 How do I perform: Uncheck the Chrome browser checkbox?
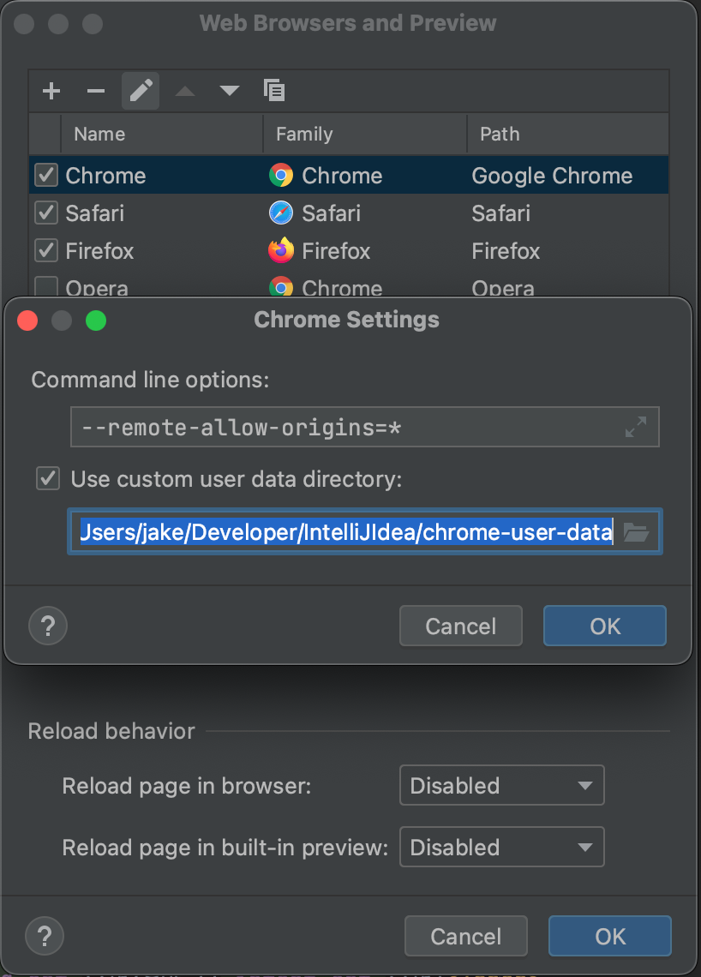pos(46,175)
